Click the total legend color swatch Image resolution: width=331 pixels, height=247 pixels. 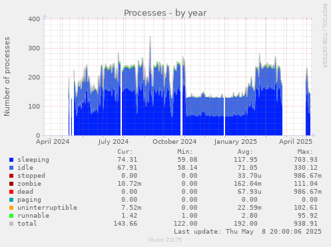11,224
